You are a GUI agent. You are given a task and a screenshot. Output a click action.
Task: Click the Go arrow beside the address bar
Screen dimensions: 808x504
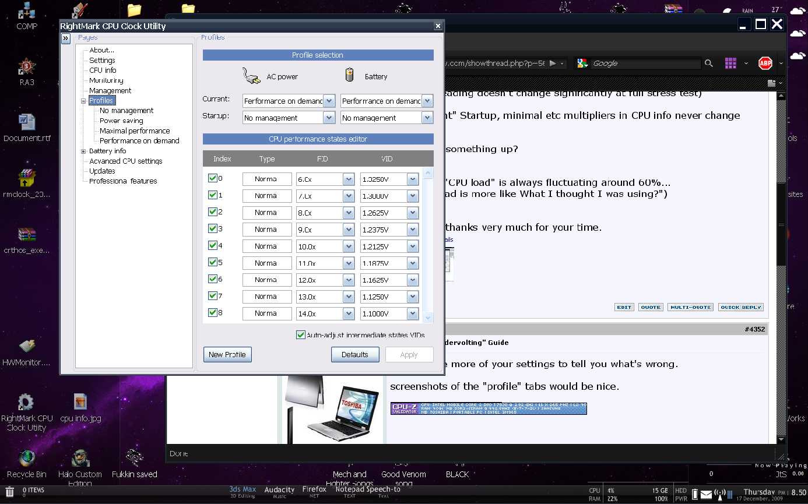pyautogui.click(x=553, y=63)
